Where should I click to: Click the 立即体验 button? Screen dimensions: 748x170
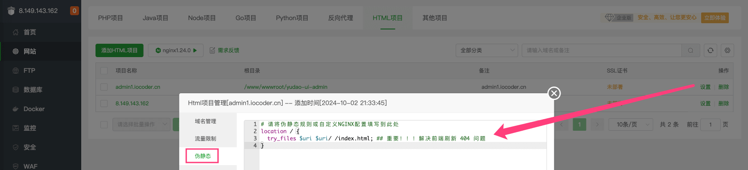tap(715, 18)
